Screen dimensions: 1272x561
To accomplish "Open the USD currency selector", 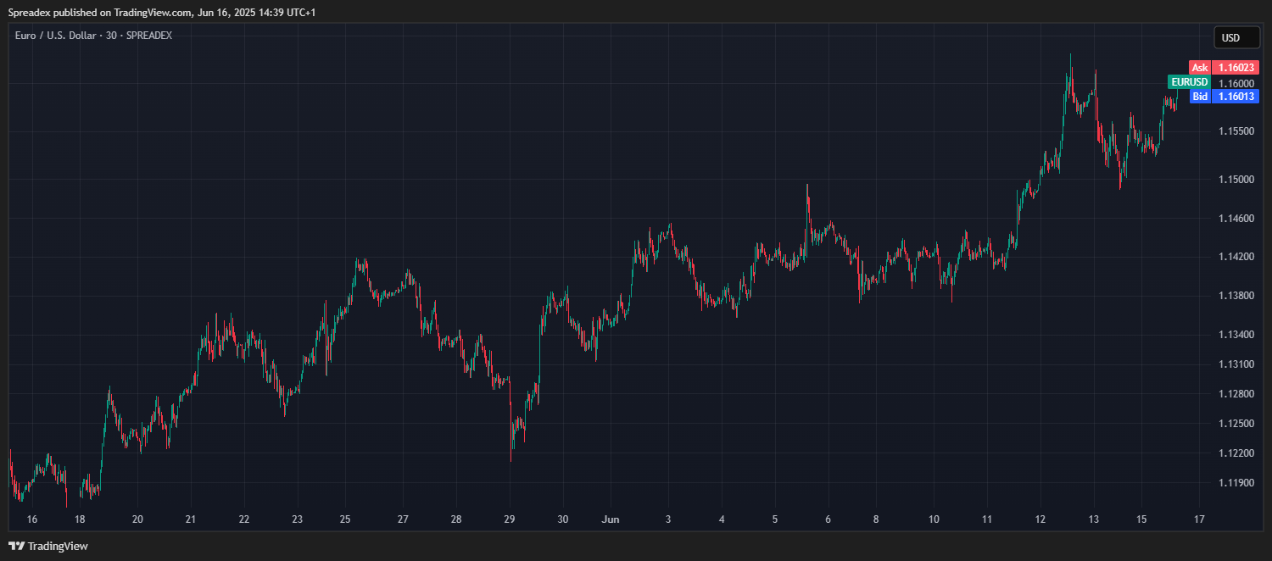I will coord(1236,37).
